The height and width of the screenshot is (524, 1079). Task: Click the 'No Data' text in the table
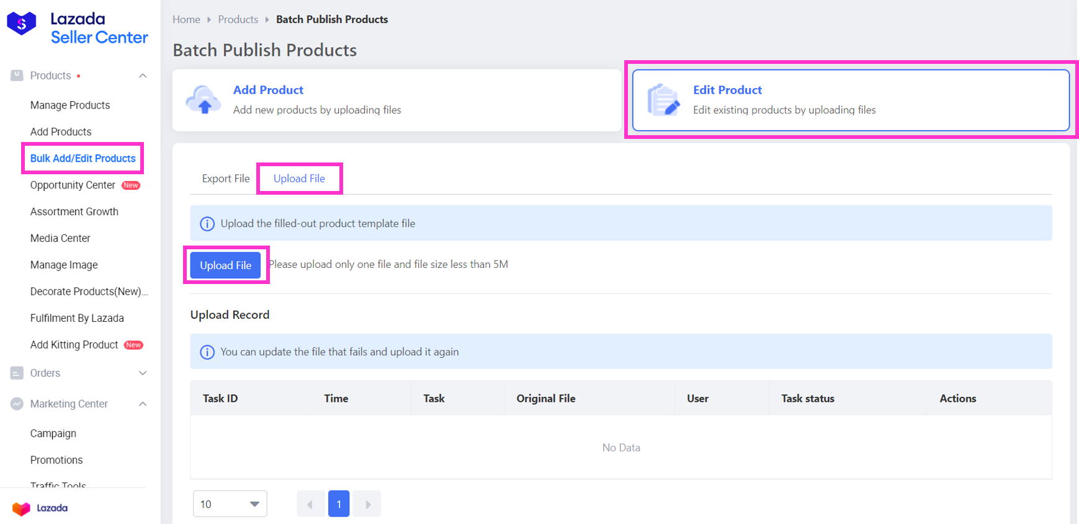click(621, 448)
